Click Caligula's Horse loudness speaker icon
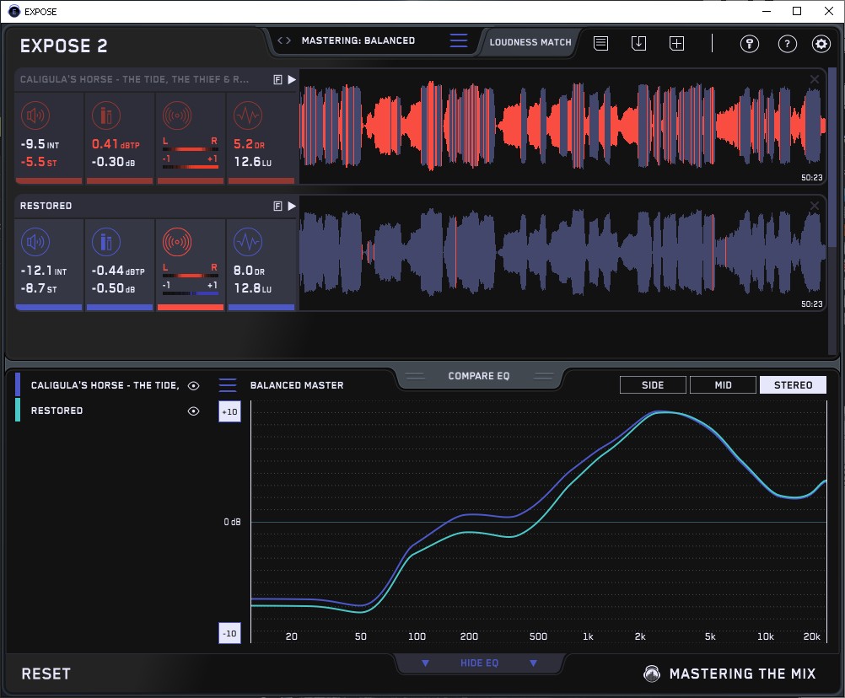Image resolution: width=845 pixels, height=698 pixels. tap(35, 115)
